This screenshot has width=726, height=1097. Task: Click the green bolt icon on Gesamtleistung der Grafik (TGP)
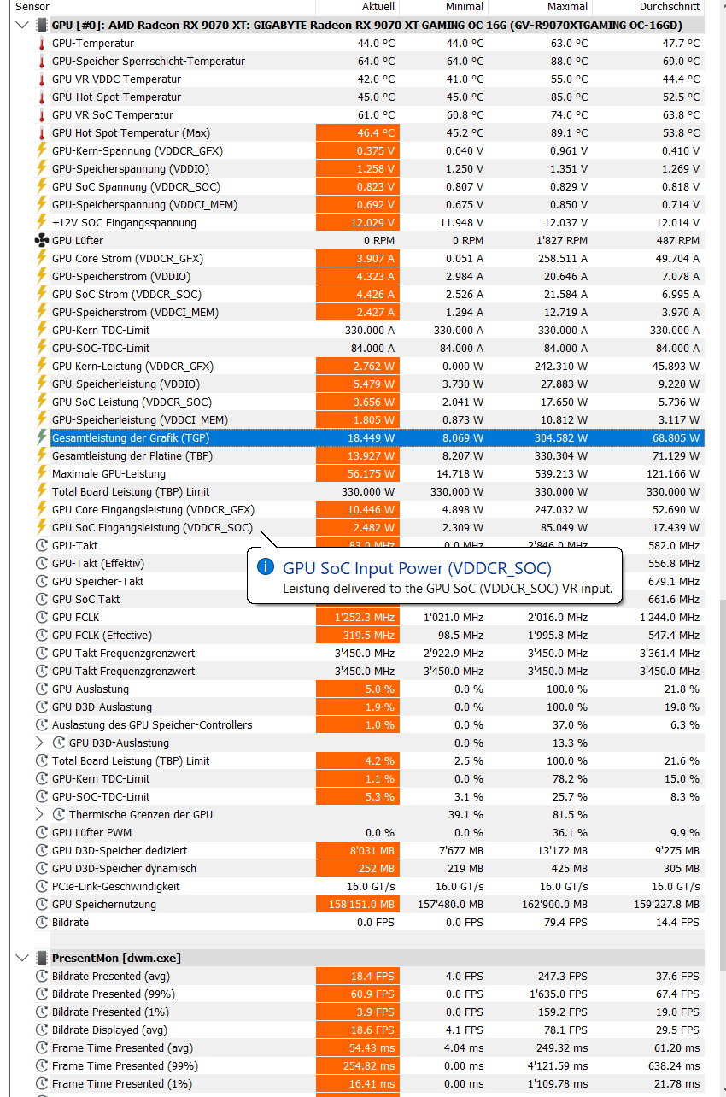(x=41, y=437)
